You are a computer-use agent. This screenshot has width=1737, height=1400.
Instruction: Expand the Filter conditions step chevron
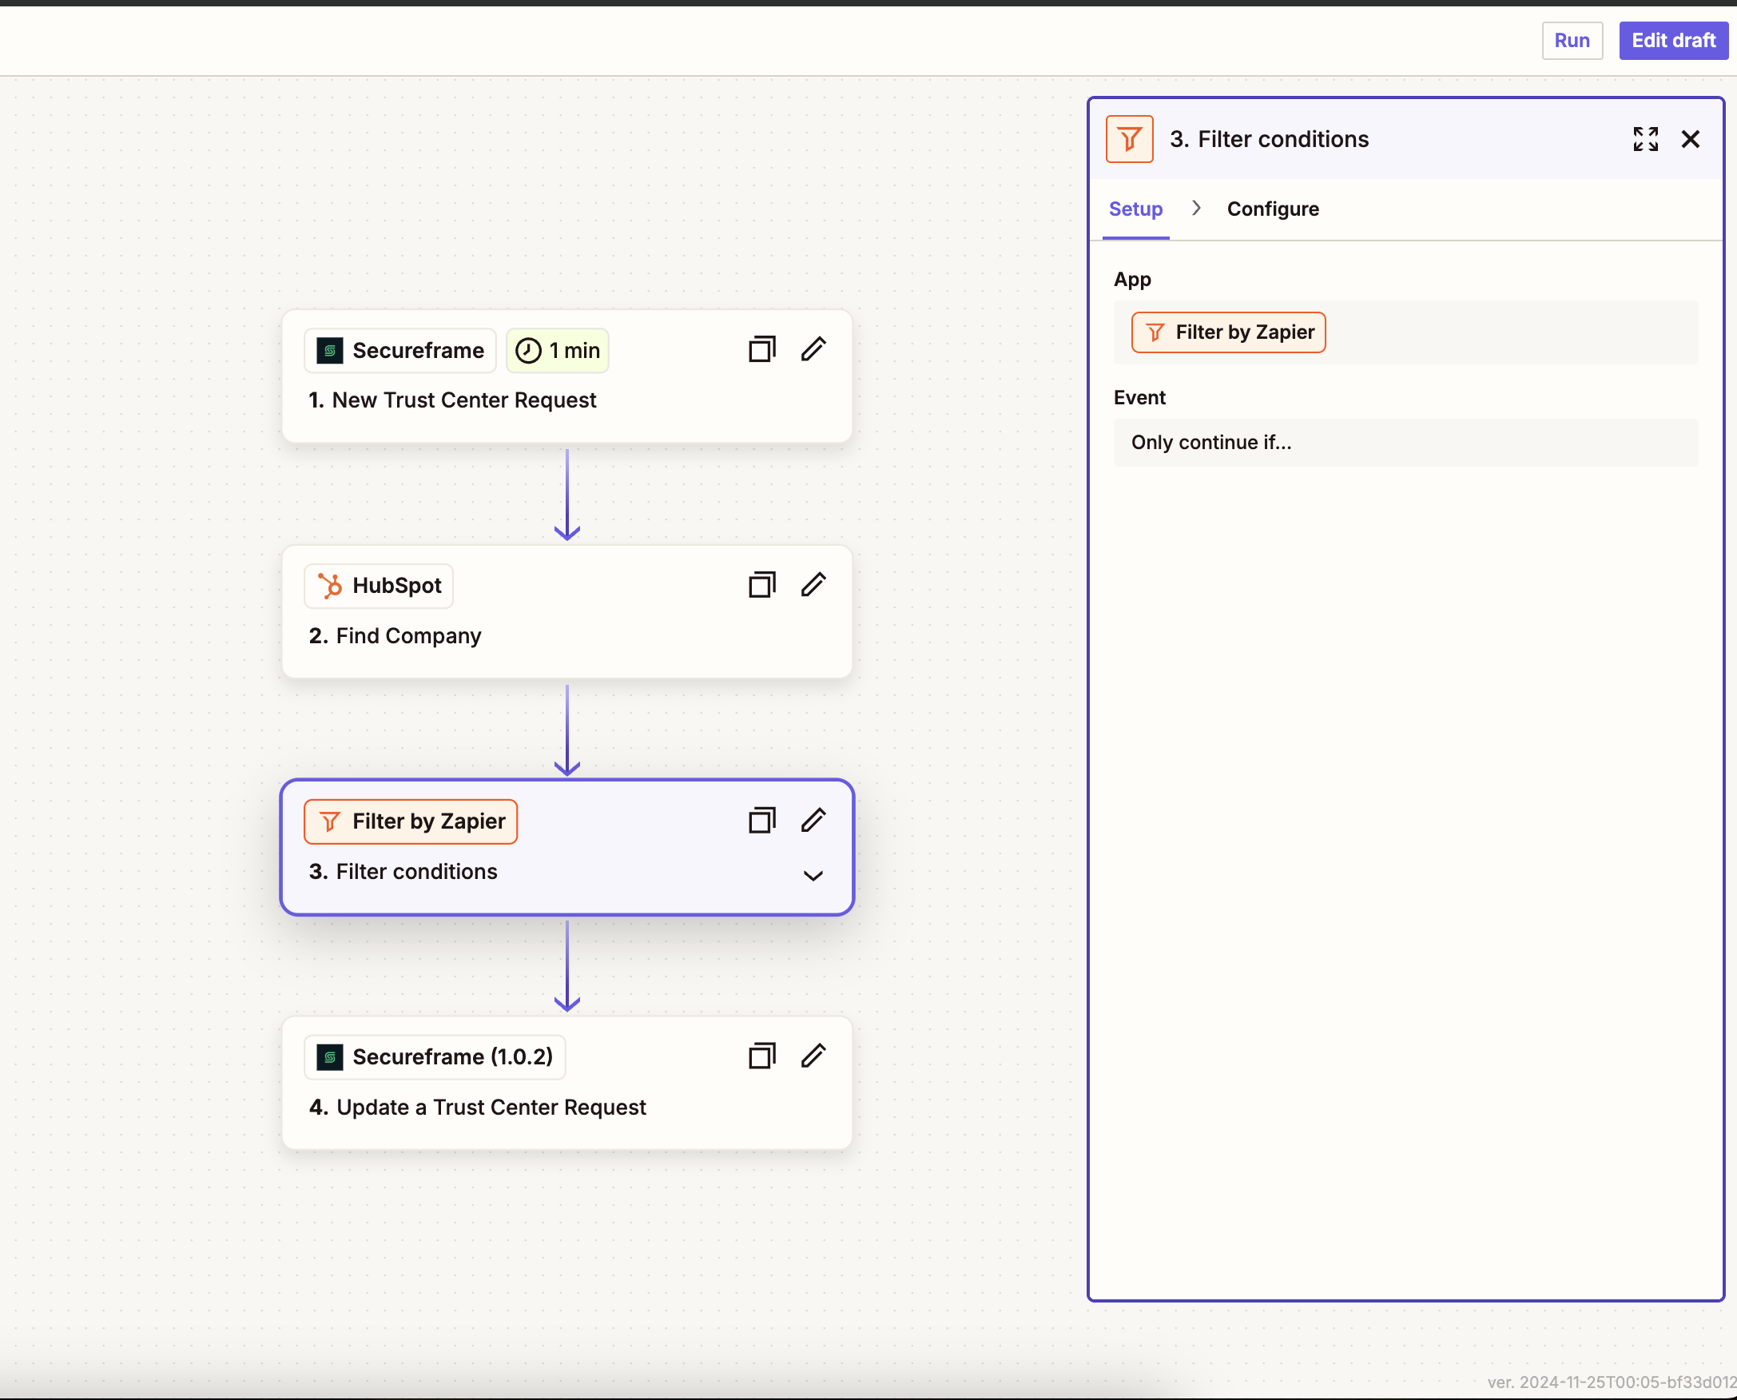(813, 876)
